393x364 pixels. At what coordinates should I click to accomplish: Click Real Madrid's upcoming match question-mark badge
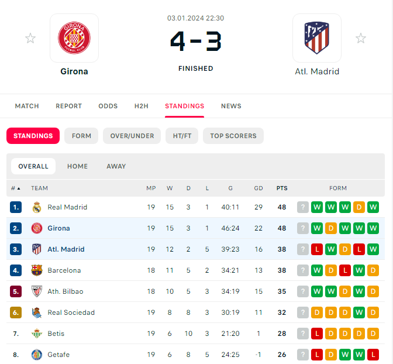tap(303, 207)
